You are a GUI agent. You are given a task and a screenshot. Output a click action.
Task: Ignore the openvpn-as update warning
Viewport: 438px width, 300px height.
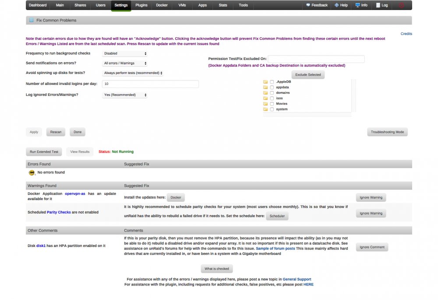(x=371, y=198)
